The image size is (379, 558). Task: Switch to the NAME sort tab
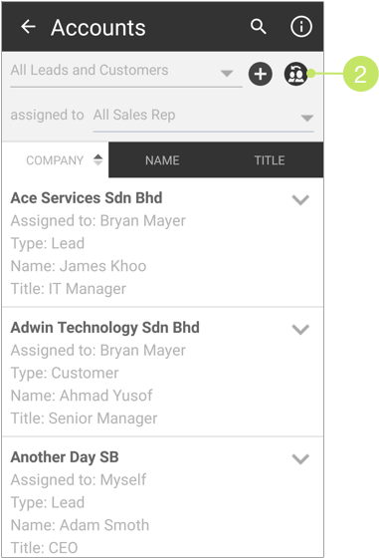(162, 160)
